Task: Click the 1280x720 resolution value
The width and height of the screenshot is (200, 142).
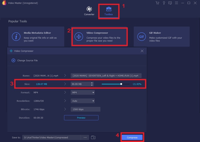Action: pos(38,101)
